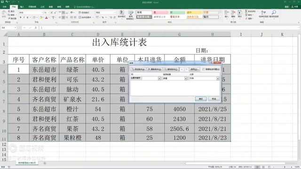The image size is (301, 169).
Task: Click the Insert Function fx icon
Action: tap(36, 28)
